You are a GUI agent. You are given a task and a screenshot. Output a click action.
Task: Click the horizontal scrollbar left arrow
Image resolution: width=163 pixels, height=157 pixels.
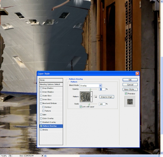click(45, 156)
